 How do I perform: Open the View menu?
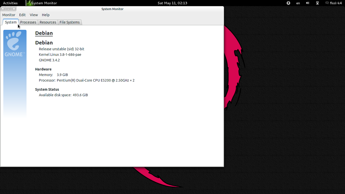pyautogui.click(x=34, y=15)
